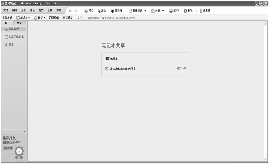Screen dimensions: 269x164
Task: Delete with the 删除 trash icon
Action: pos(185,11)
